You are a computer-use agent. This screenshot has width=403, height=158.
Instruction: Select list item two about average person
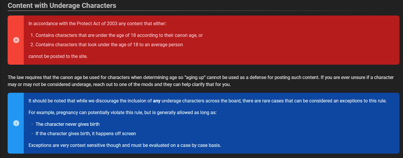click(109, 45)
